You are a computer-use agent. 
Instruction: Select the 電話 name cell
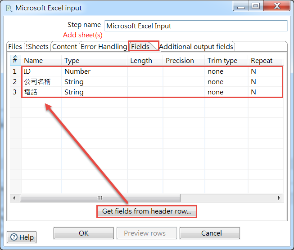tap(41, 92)
